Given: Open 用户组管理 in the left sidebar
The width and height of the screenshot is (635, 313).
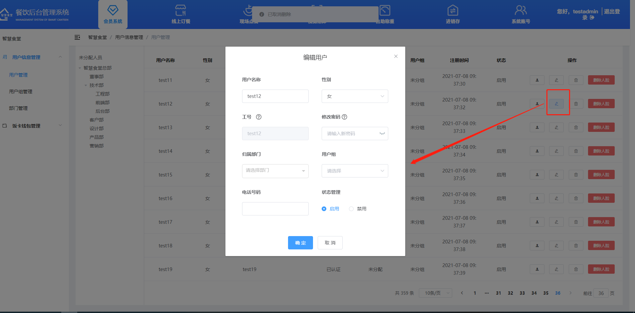Looking at the screenshot, I should click(x=21, y=92).
